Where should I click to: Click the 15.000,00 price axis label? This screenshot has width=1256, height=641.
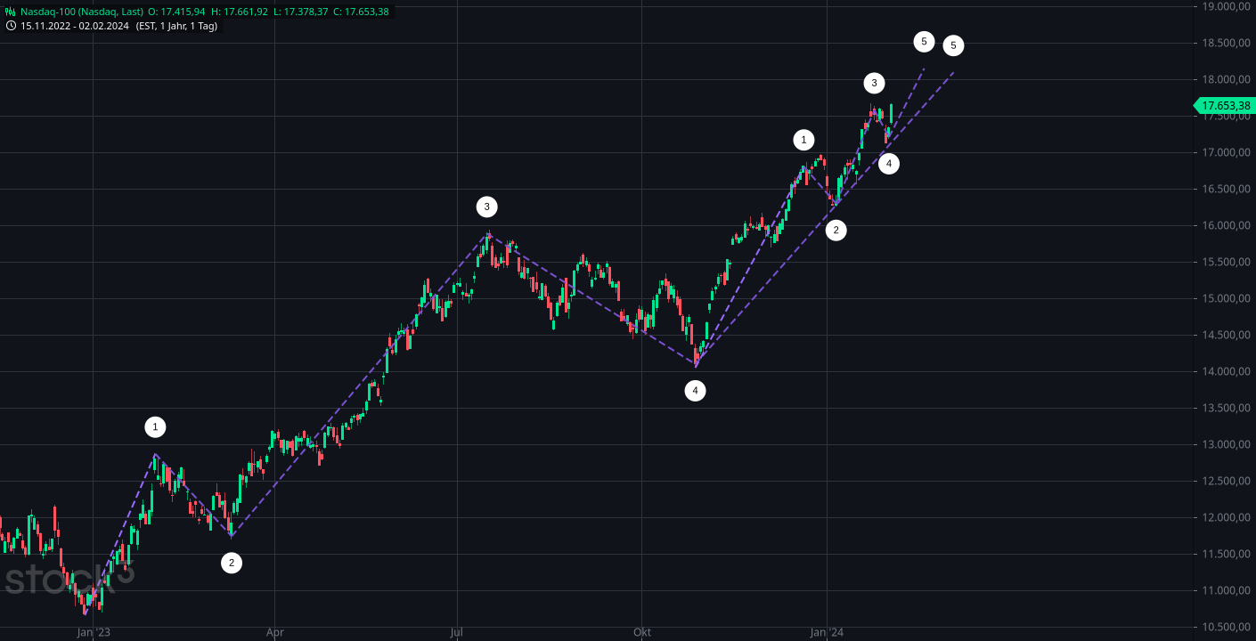coord(1225,298)
